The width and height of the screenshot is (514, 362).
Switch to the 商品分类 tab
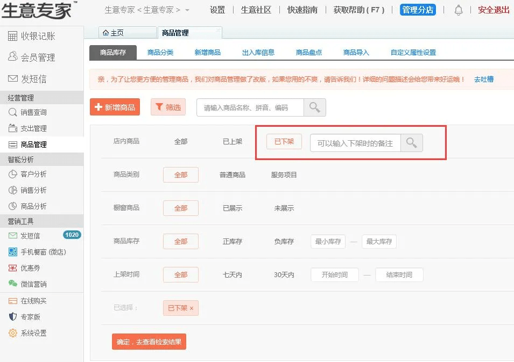159,52
